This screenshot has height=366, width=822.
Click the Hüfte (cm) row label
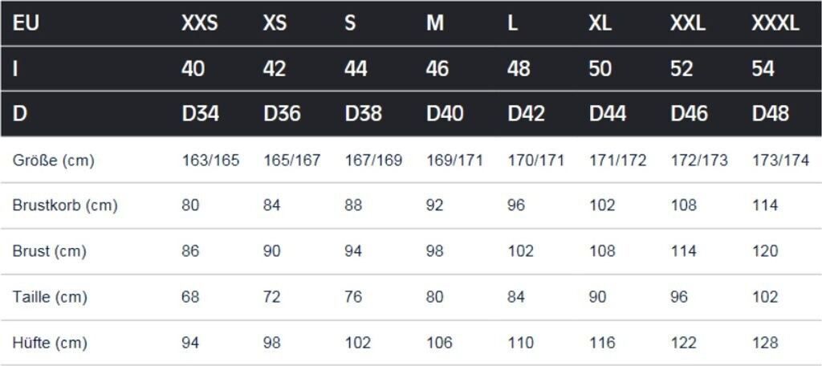click(x=50, y=343)
